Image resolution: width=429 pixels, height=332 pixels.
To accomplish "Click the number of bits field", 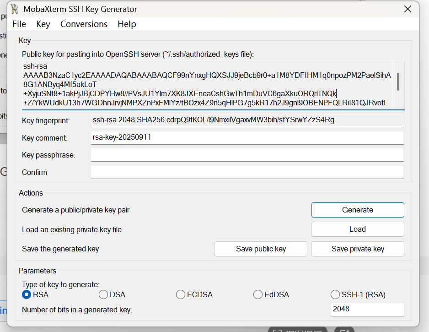I will tap(367, 309).
